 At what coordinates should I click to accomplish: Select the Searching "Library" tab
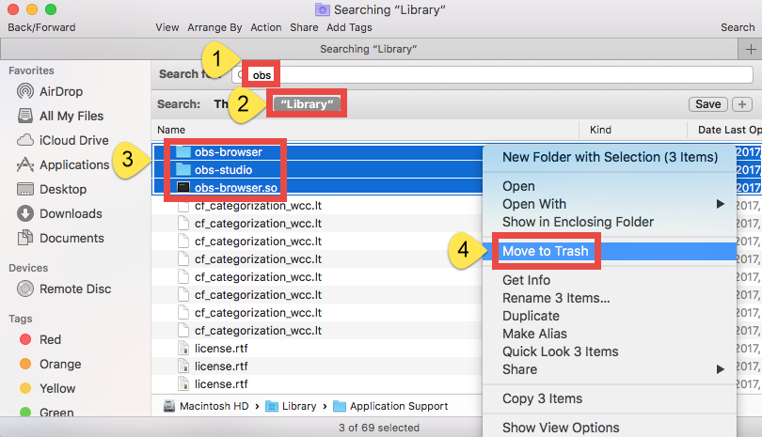tap(369, 49)
